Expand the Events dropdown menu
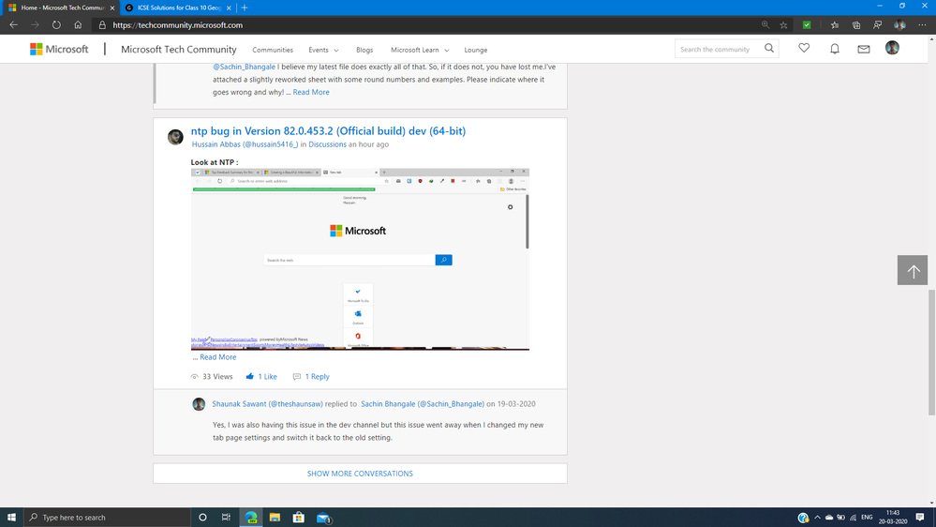 (323, 51)
